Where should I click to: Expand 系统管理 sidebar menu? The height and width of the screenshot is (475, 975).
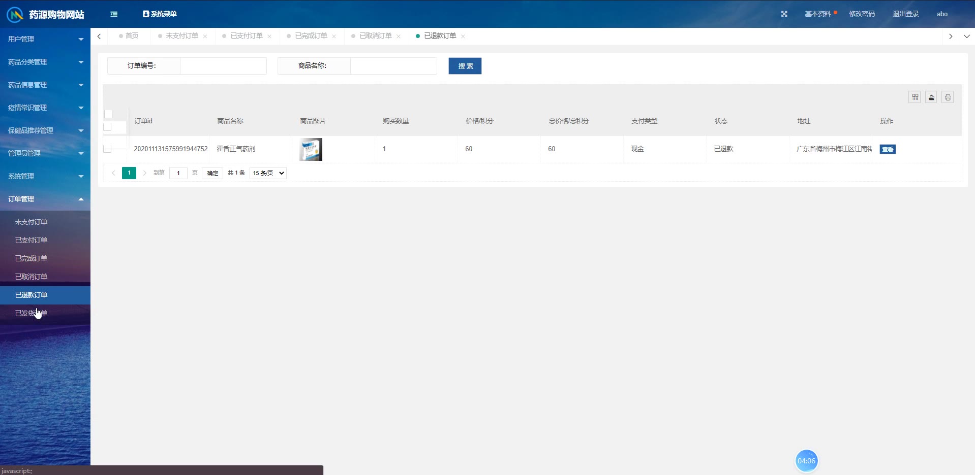pos(45,176)
